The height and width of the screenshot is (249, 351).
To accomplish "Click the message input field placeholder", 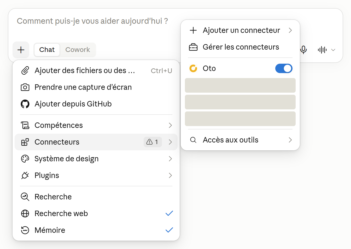I will 92,21.
